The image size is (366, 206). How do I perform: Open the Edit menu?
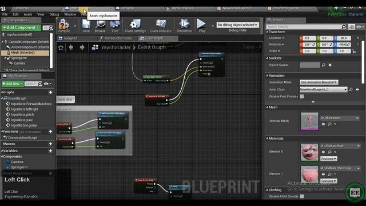pos(15,14)
